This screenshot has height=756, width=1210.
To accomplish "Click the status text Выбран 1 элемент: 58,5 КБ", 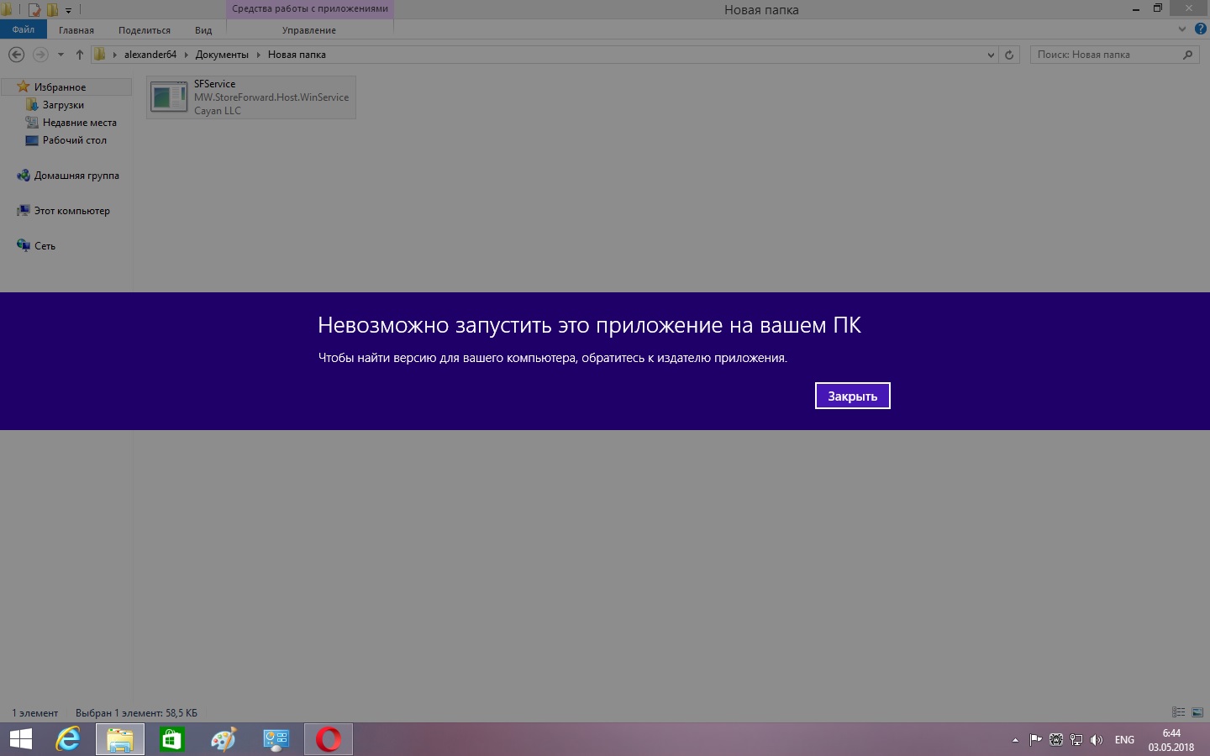I will click(x=136, y=713).
